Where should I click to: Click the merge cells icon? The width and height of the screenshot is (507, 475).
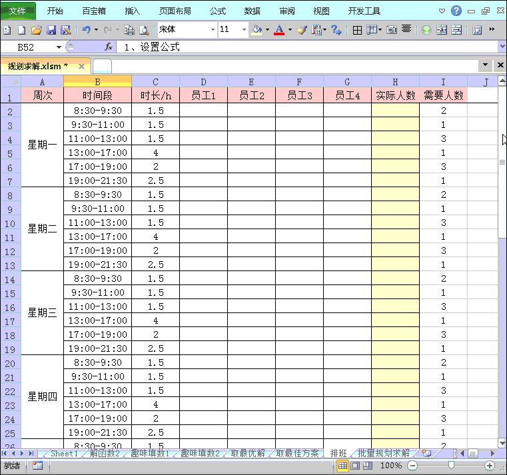click(x=442, y=30)
